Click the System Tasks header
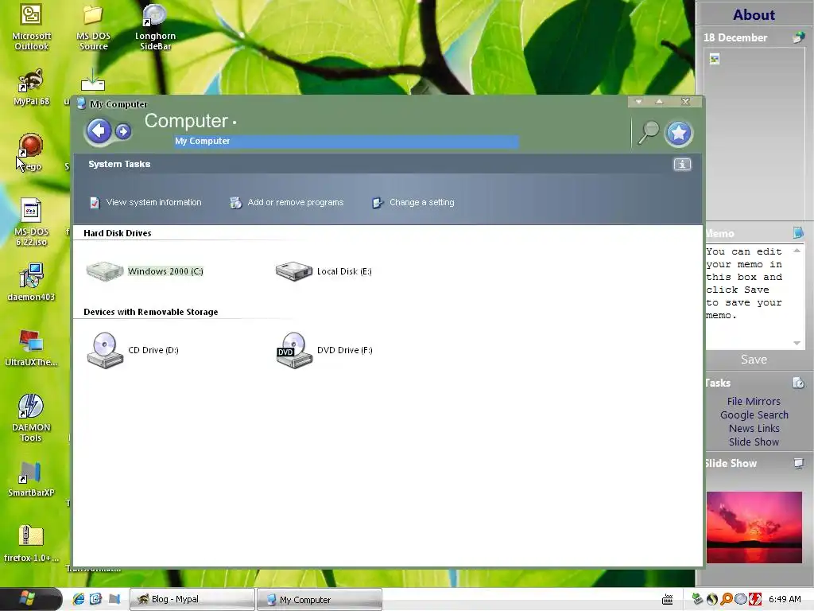 click(x=119, y=164)
